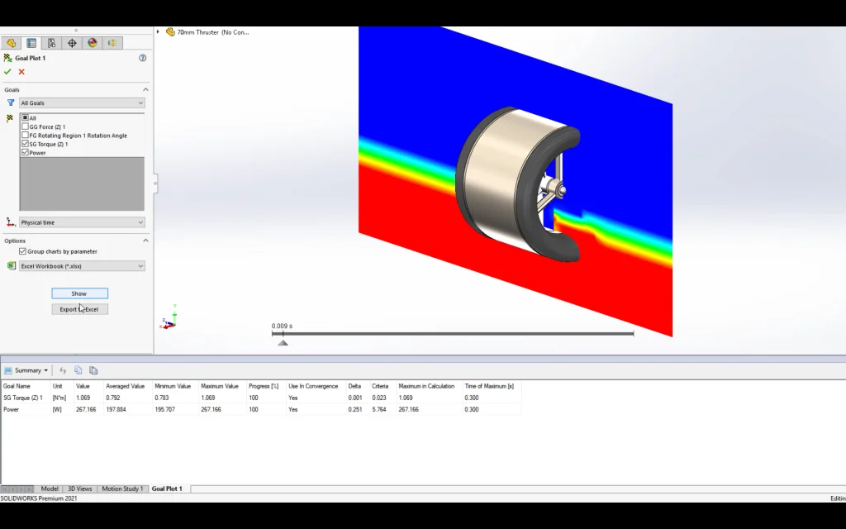Expand the 70mm Thruster tree node
The width and height of the screenshot is (846, 529).
point(158,32)
